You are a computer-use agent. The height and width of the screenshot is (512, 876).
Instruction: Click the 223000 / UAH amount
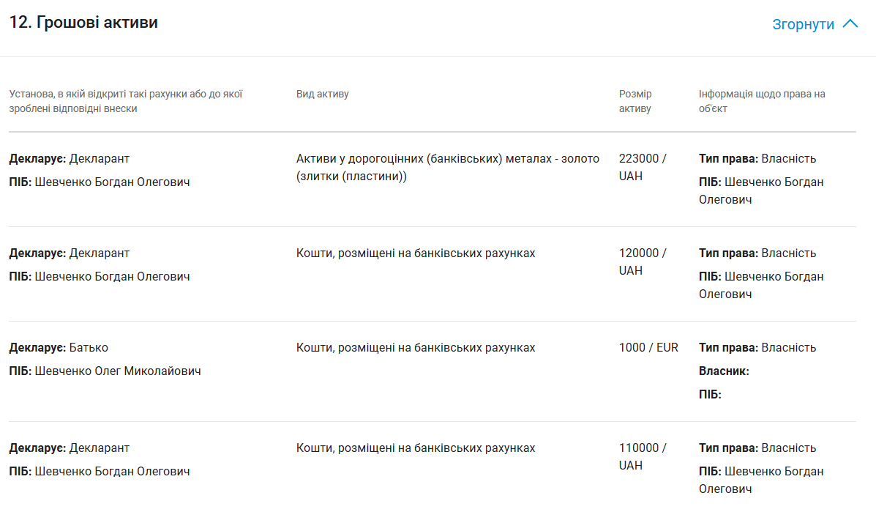[x=642, y=167]
